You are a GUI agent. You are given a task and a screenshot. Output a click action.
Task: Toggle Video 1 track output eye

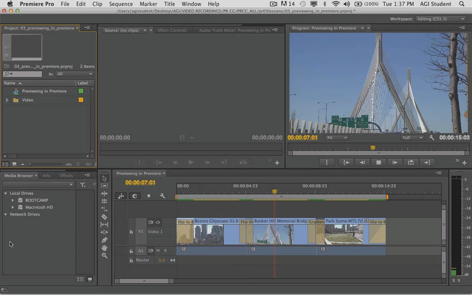point(158,222)
